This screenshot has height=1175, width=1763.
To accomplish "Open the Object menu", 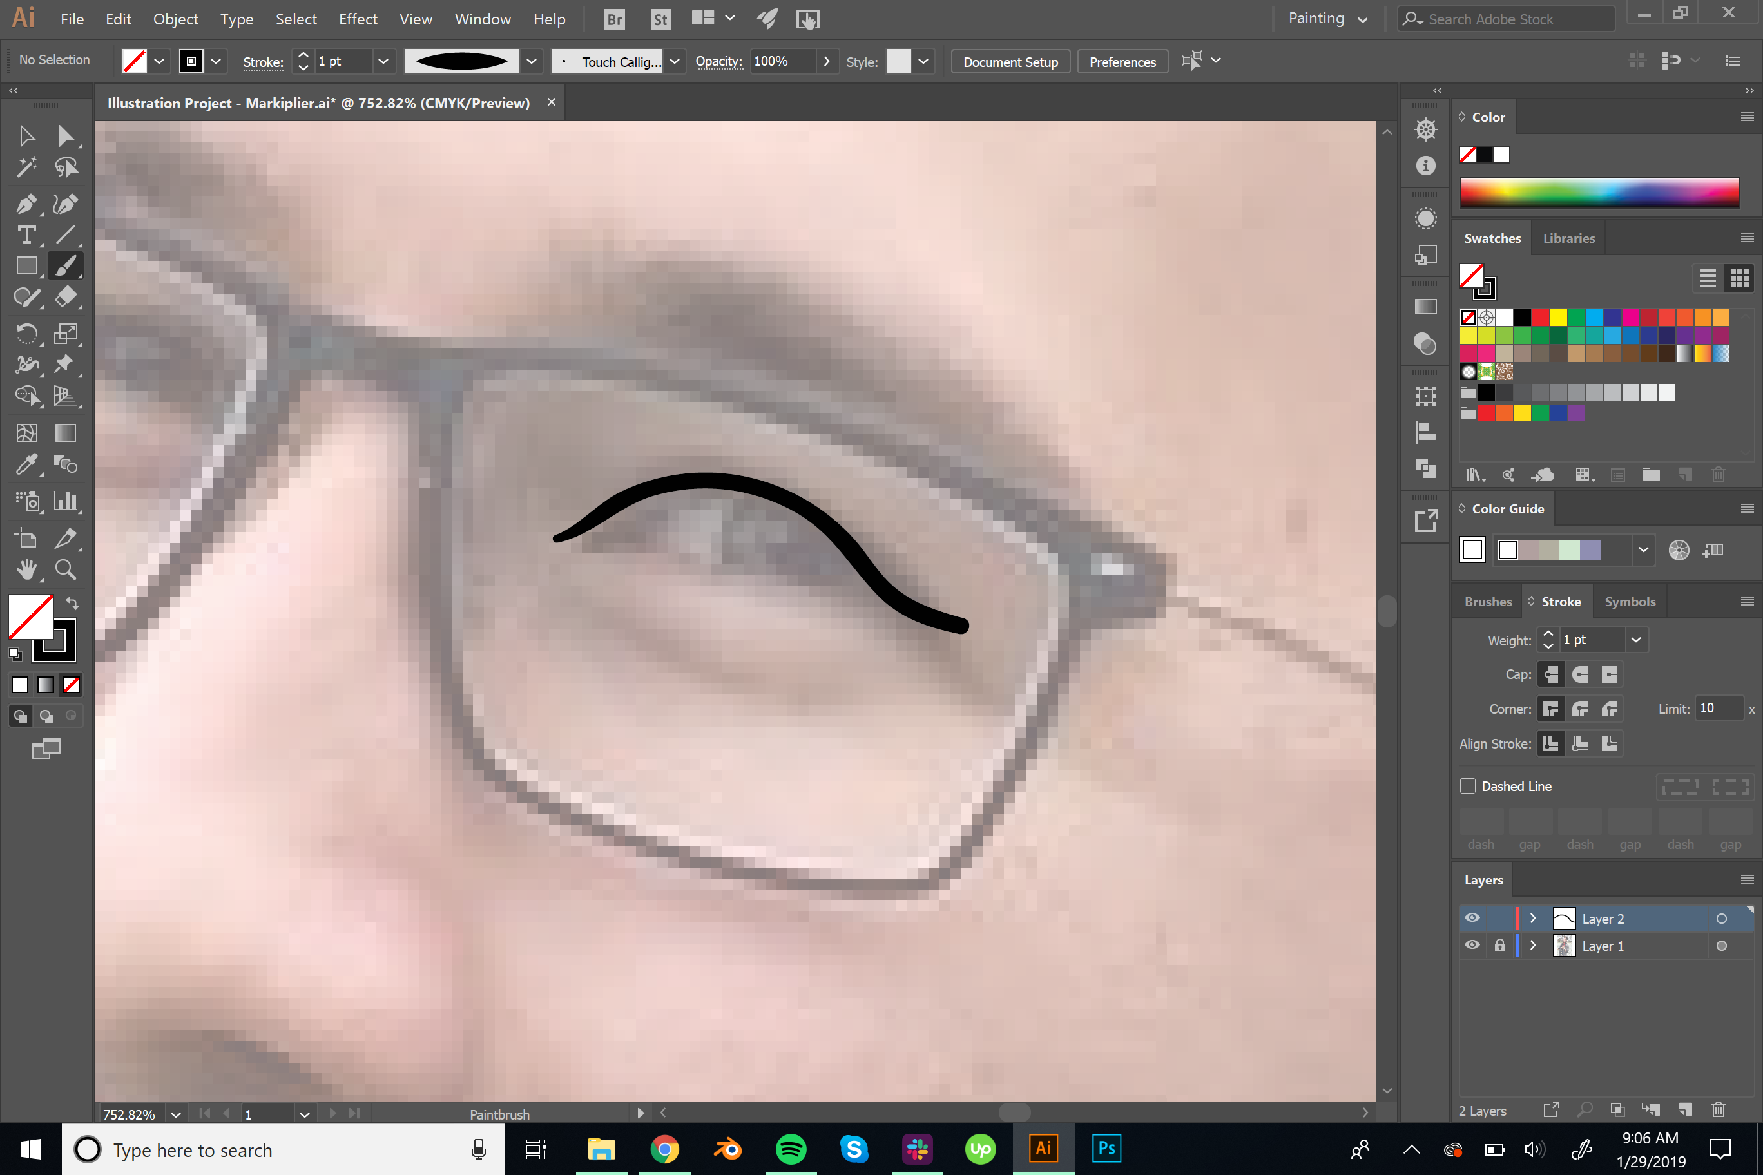I will 175,19.
